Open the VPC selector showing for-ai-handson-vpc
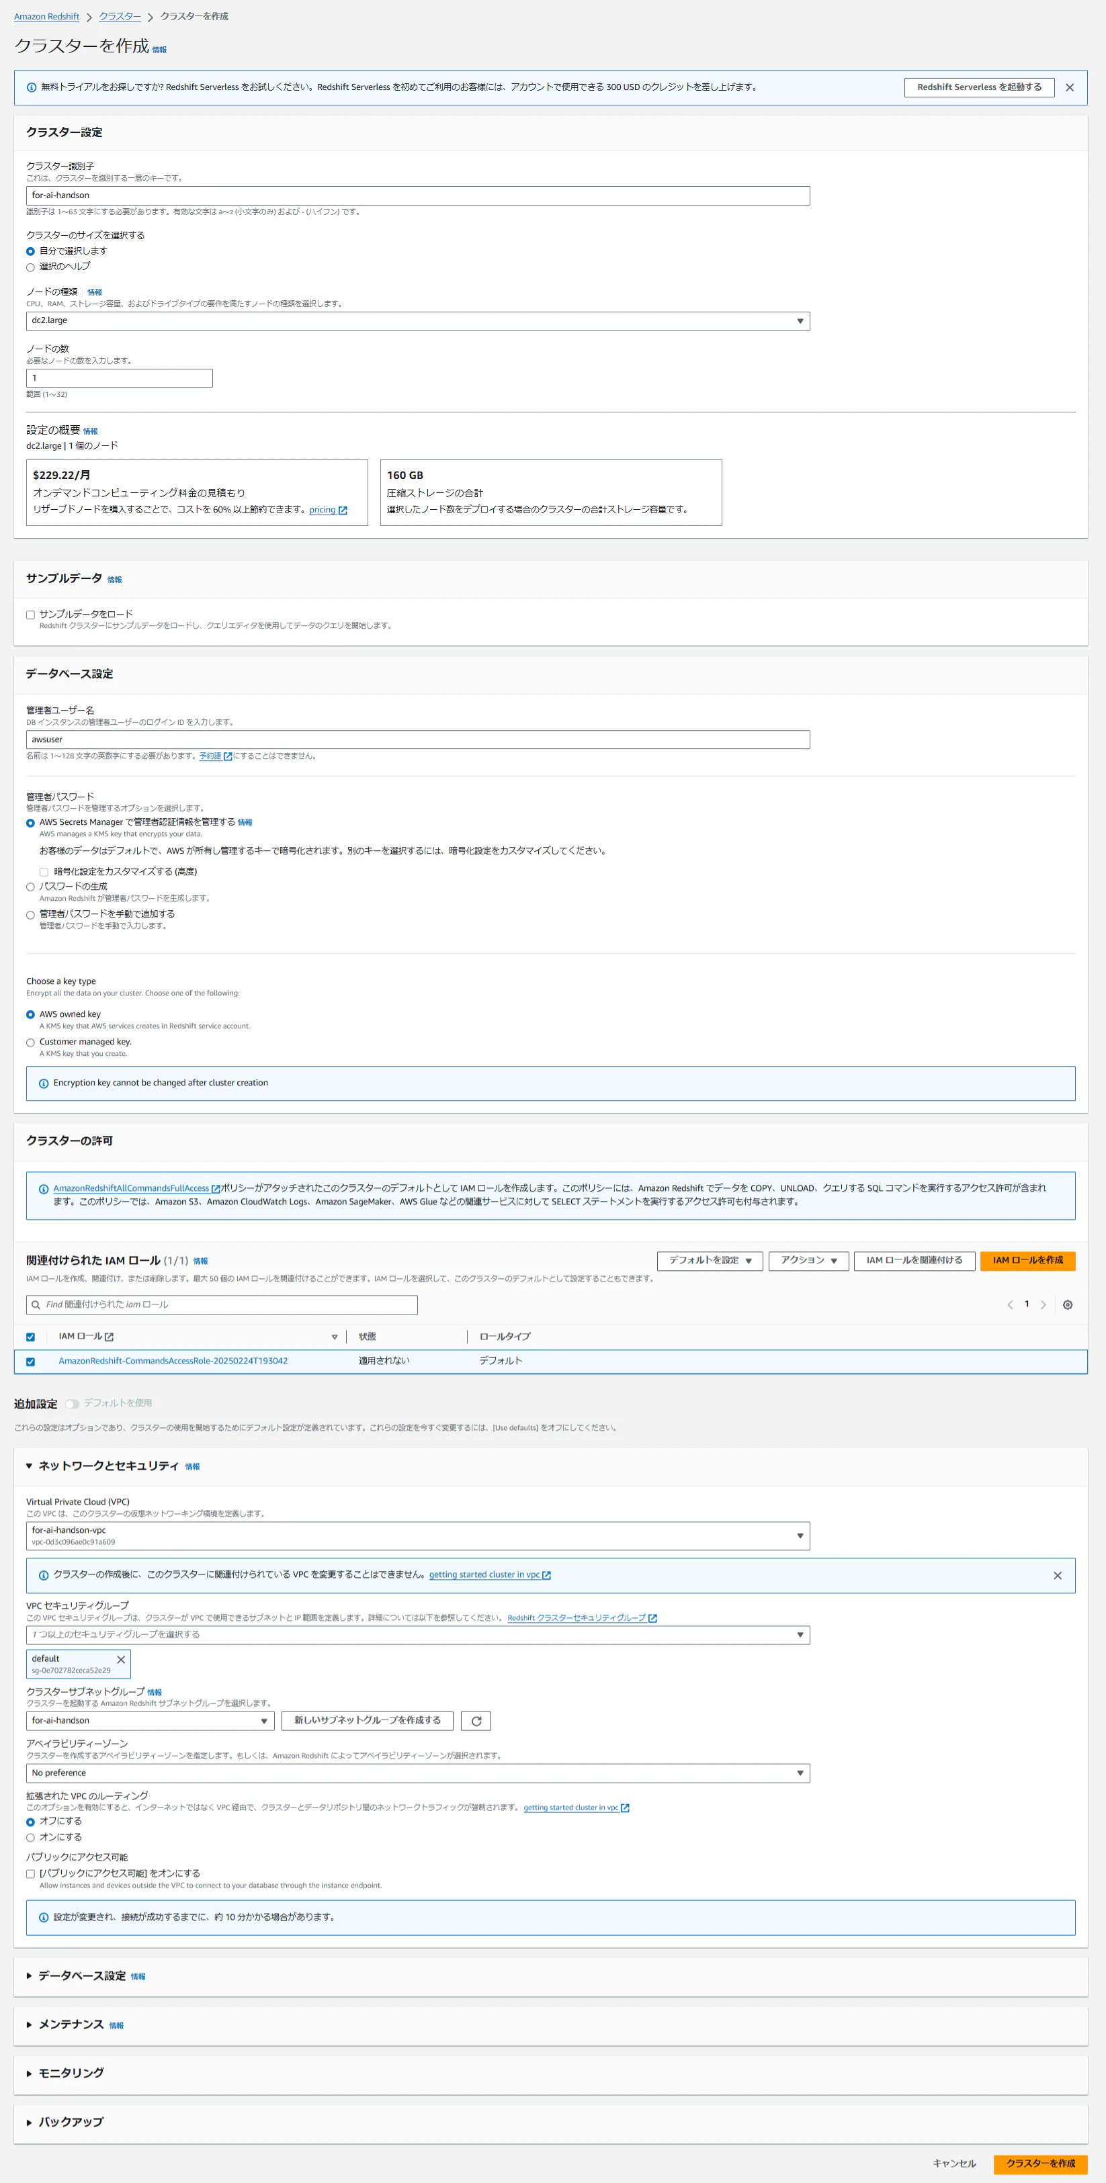Image resolution: width=1106 pixels, height=2183 pixels. coord(418,1536)
